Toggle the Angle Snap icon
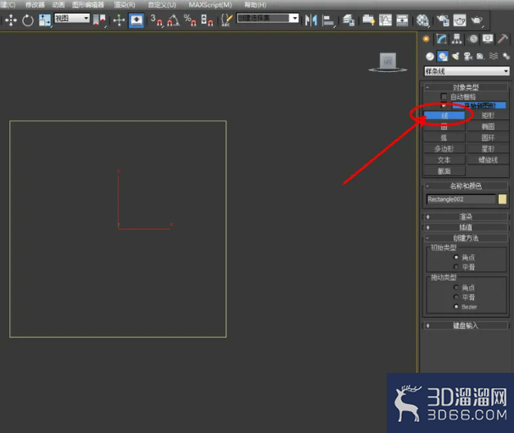 (x=173, y=20)
